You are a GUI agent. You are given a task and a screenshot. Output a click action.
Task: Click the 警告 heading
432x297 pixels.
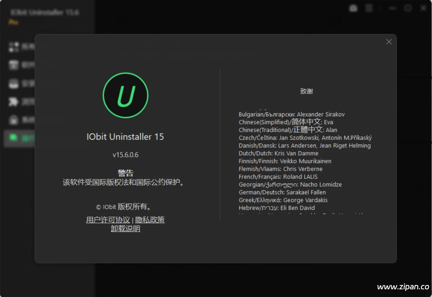(x=126, y=173)
